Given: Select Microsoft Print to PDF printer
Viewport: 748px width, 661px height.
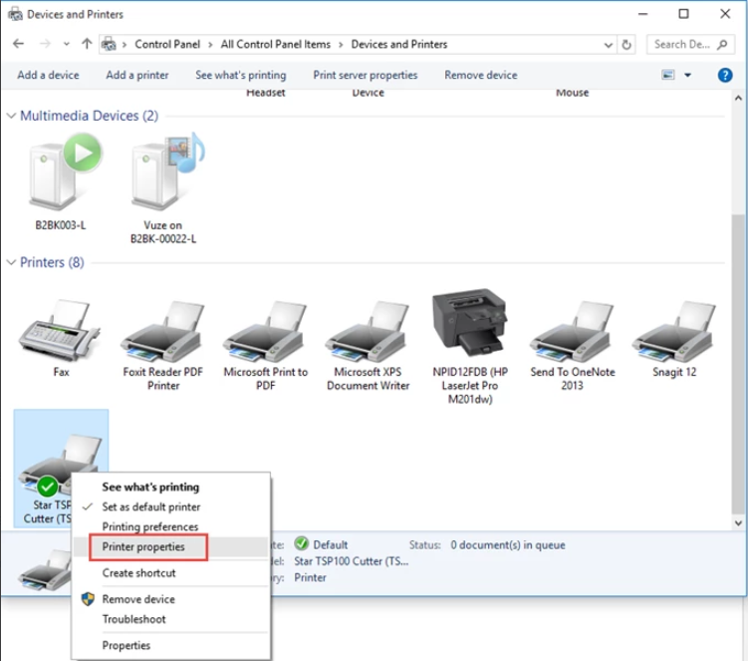Looking at the screenshot, I should pos(265,331).
